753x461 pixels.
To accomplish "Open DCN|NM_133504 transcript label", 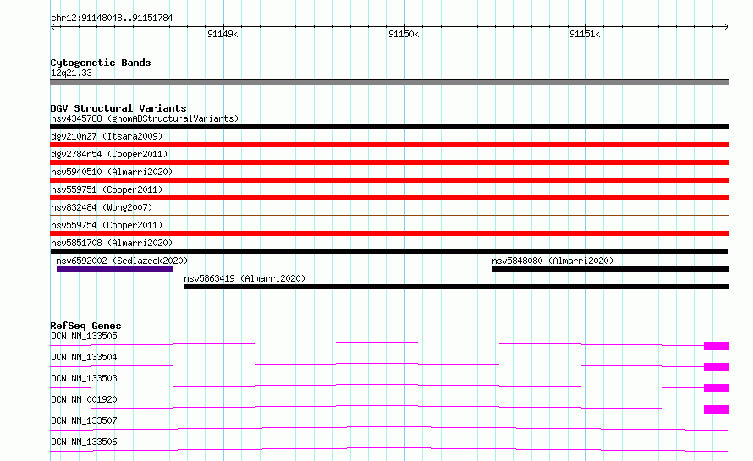I will click(x=84, y=357).
